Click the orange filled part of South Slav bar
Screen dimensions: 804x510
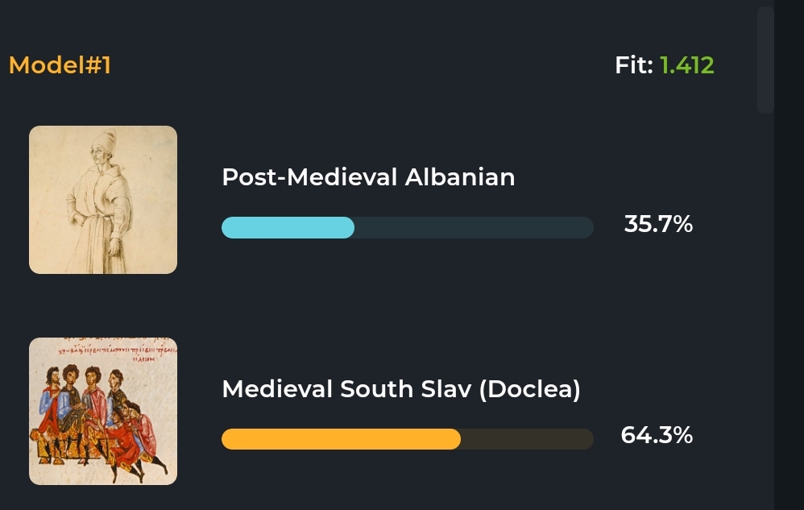point(341,439)
